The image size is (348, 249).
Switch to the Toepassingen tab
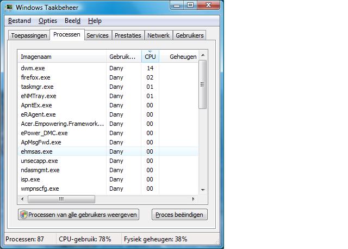(x=29, y=35)
